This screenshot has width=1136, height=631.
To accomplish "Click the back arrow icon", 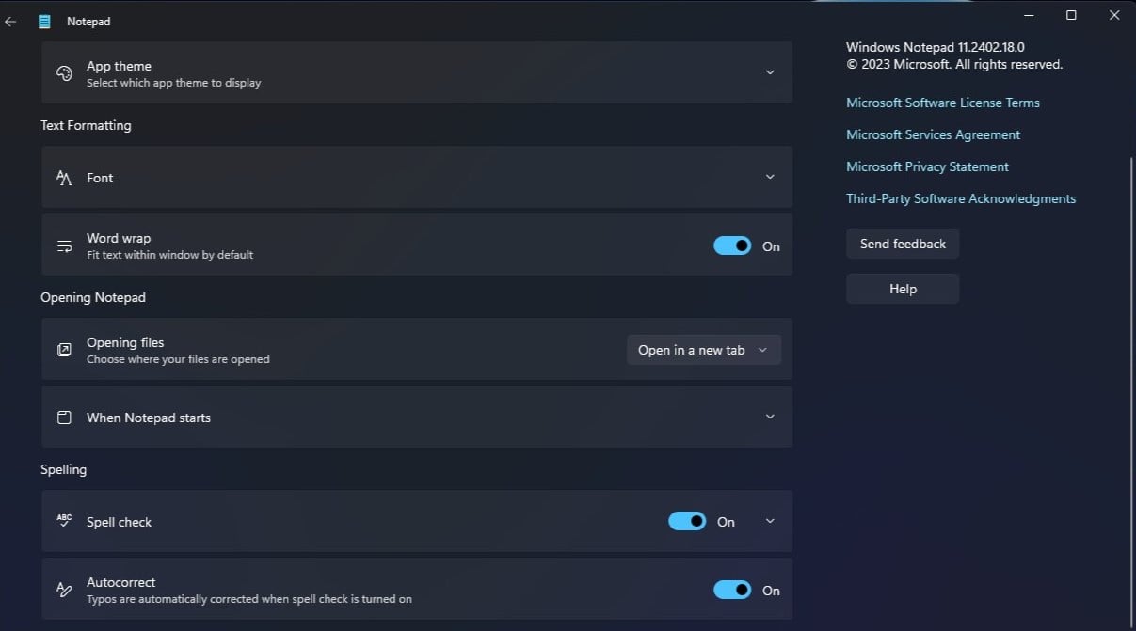I will [11, 21].
